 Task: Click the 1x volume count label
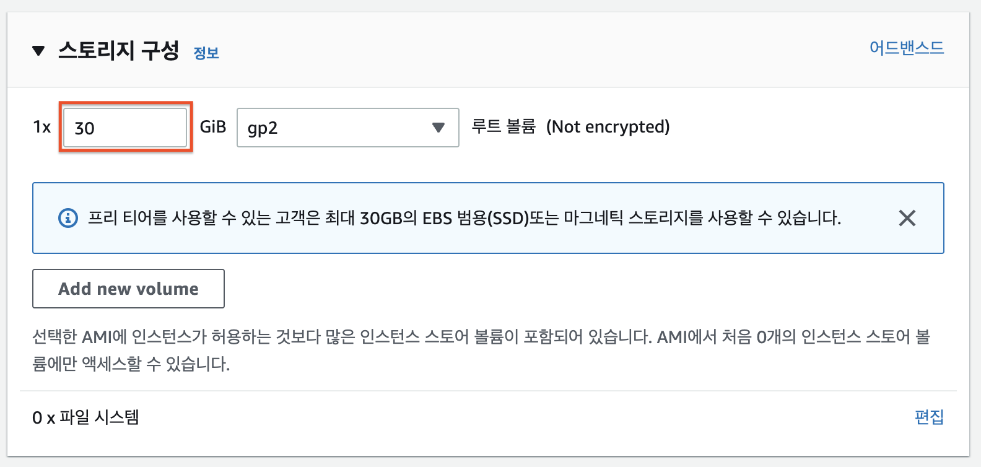click(41, 127)
